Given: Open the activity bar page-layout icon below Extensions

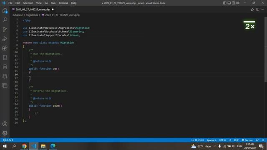Looking at the screenshot, I should pos(5,57).
